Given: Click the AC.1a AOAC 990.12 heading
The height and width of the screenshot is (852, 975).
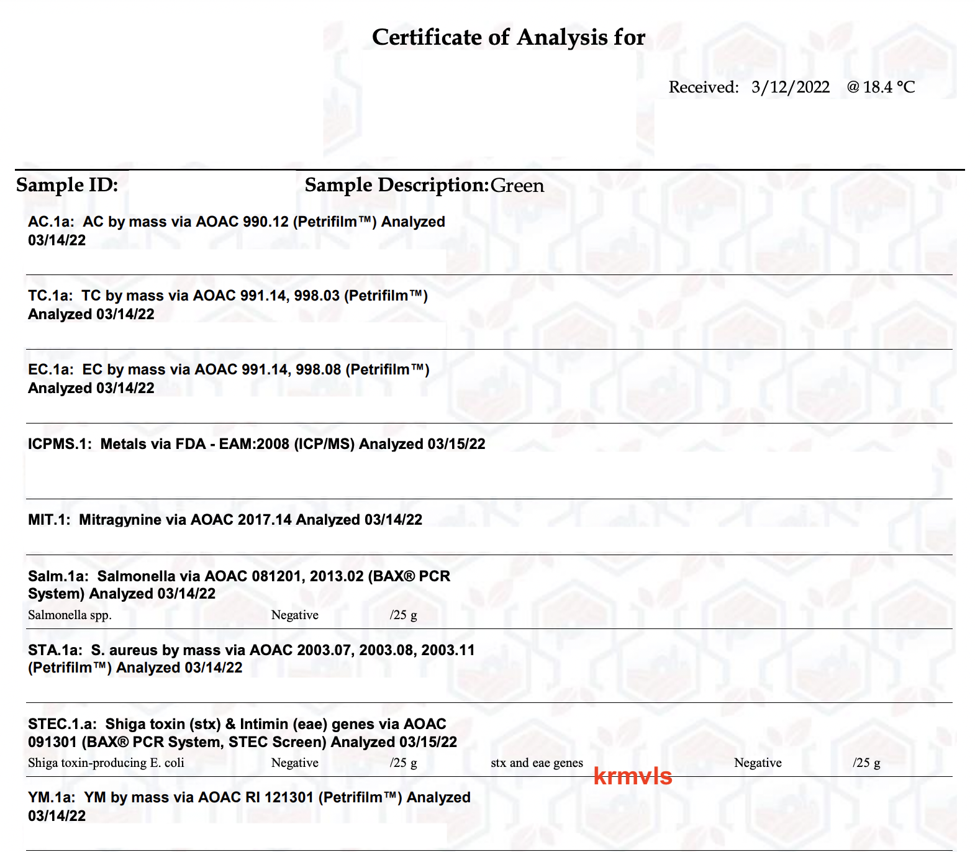Looking at the screenshot, I should pyautogui.click(x=237, y=231).
